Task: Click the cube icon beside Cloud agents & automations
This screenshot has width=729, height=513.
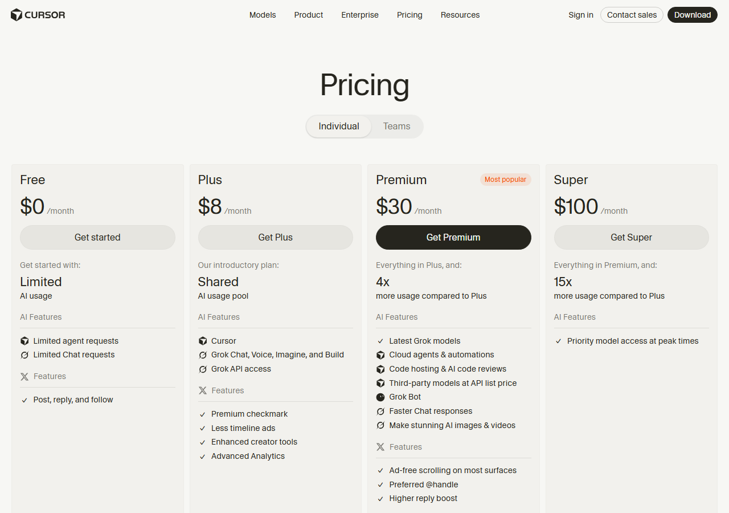Action: [380, 355]
